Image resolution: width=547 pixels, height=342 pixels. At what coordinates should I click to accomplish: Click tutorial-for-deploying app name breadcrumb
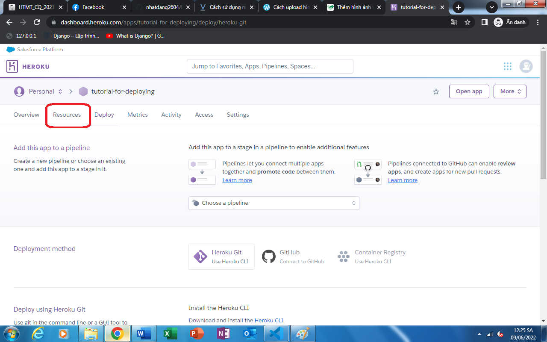[123, 91]
